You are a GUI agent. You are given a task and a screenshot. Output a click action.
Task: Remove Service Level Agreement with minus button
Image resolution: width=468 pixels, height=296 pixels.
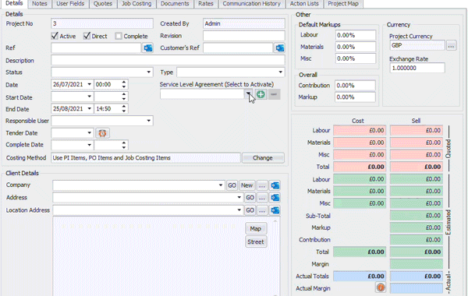[274, 94]
